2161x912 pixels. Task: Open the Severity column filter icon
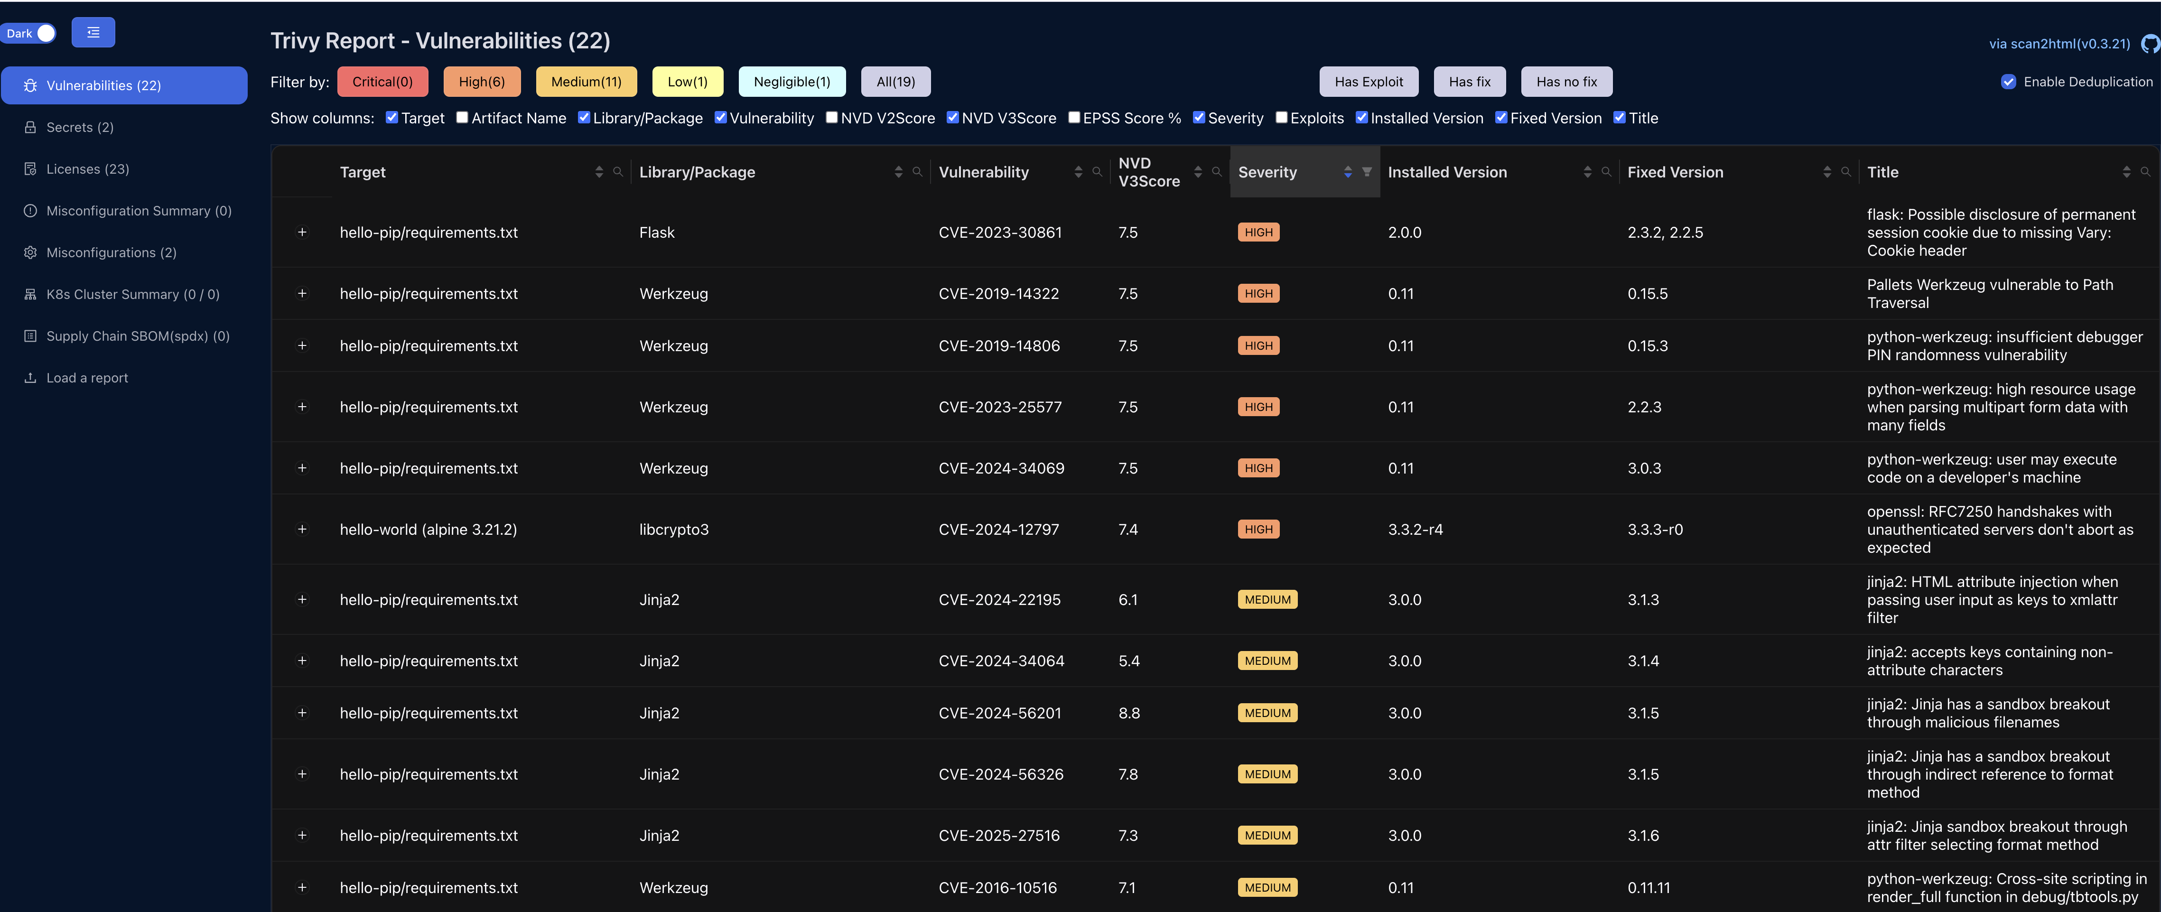click(x=1368, y=172)
